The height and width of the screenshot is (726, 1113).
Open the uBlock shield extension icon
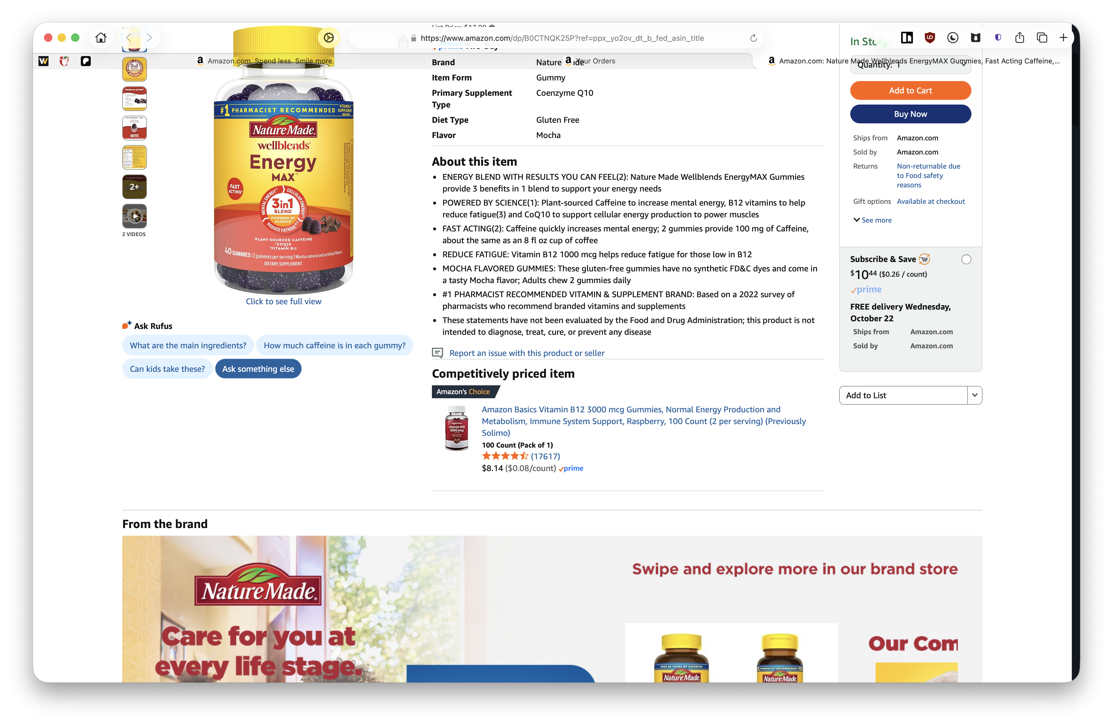pos(930,38)
